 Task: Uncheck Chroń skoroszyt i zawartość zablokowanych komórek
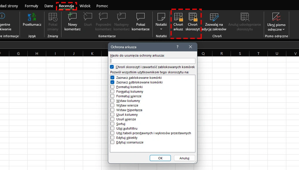[x=112, y=67]
